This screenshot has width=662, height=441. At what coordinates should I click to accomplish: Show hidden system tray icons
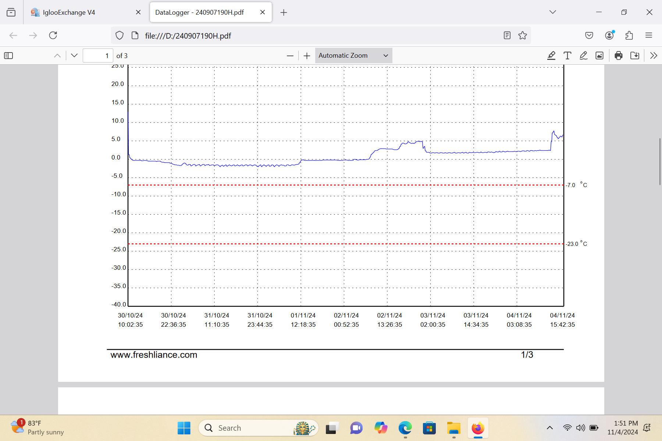point(550,428)
